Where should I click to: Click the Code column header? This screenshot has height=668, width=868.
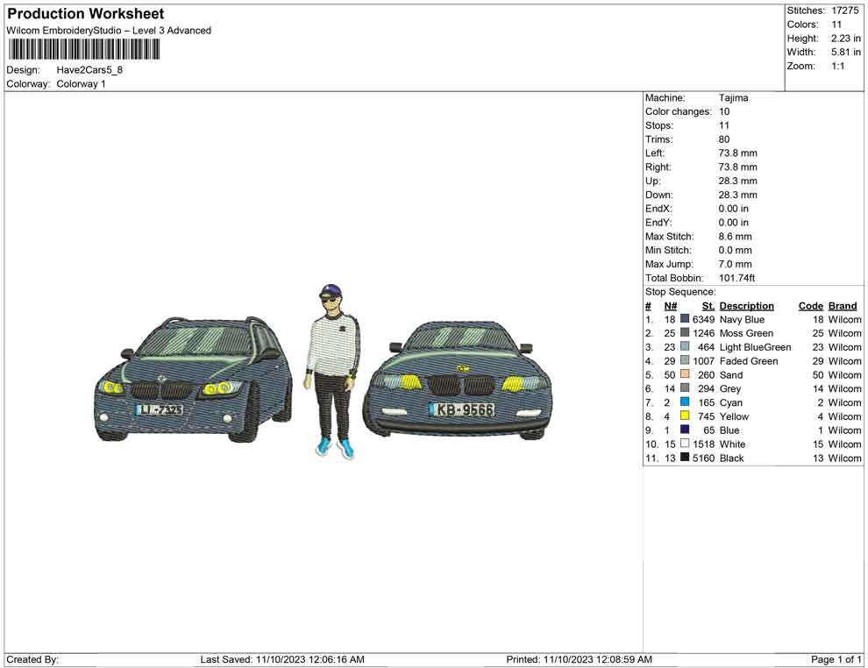pos(811,305)
